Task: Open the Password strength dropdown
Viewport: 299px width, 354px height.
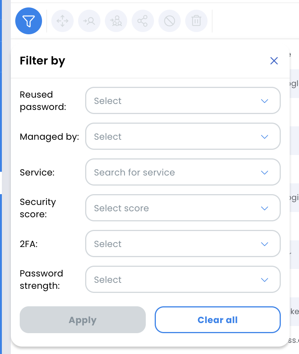Action: coord(183,279)
